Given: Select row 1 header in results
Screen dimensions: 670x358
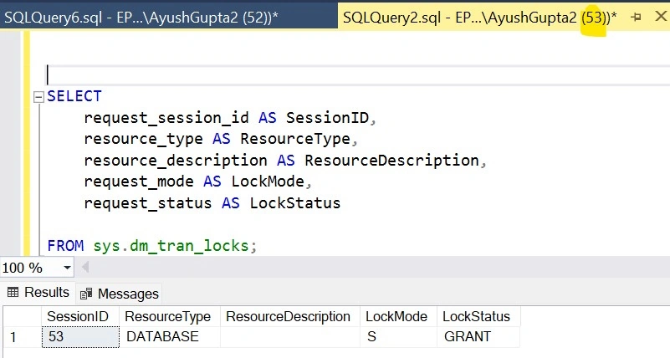Looking at the screenshot, I should pyautogui.click(x=23, y=336).
